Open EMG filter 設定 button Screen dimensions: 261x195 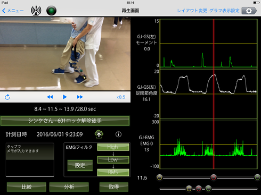[x=80, y=165]
